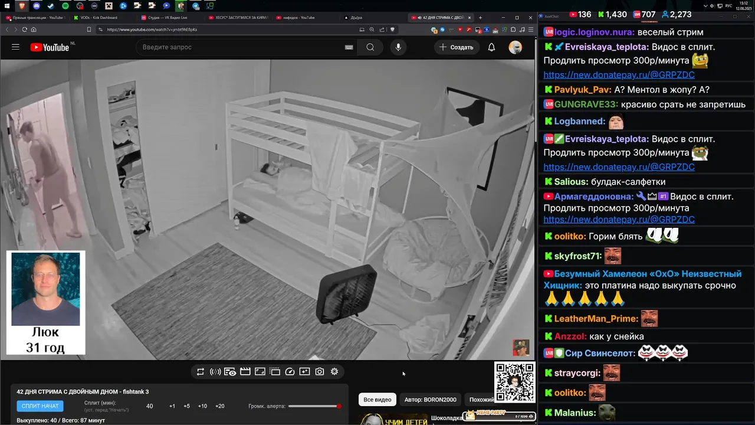755x425 pixels.
Task: Click the chat viewer count 2,273
Action: tap(677, 14)
